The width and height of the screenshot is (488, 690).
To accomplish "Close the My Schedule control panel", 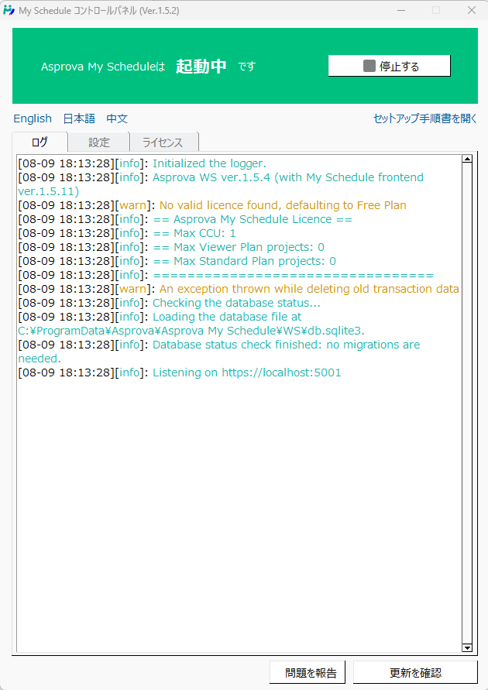I will (471, 10).
